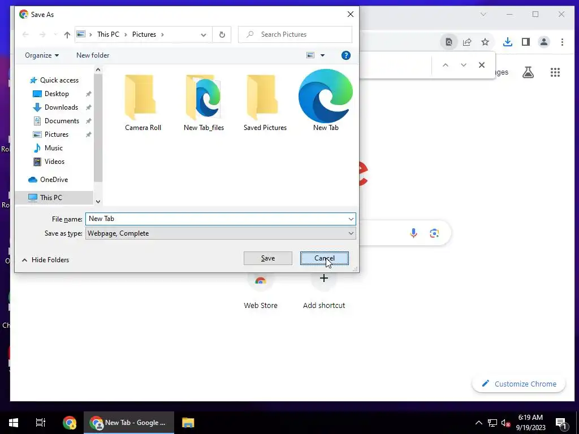Viewport: 579px width, 434px height.
Task: Click the Save button
Action: [267, 258]
